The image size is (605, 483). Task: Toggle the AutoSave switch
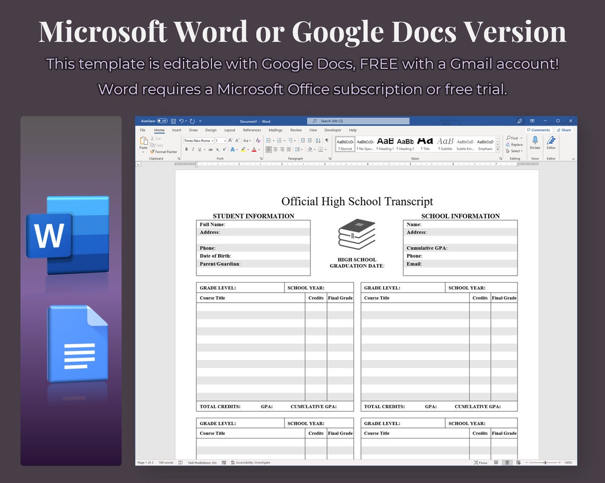pos(162,121)
